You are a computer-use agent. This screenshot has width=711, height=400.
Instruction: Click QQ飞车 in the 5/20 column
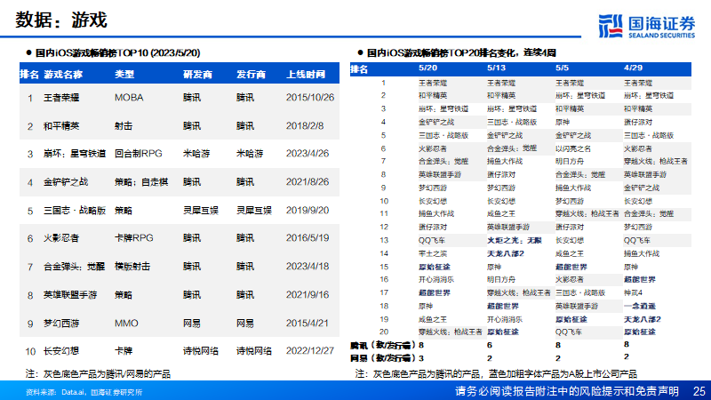point(432,240)
